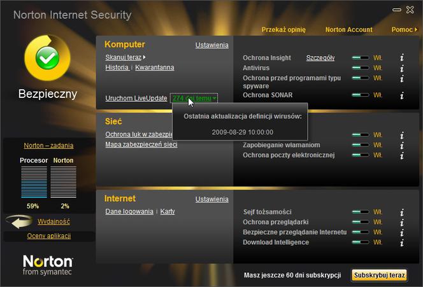Click the Internet section heading

click(120, 199)
